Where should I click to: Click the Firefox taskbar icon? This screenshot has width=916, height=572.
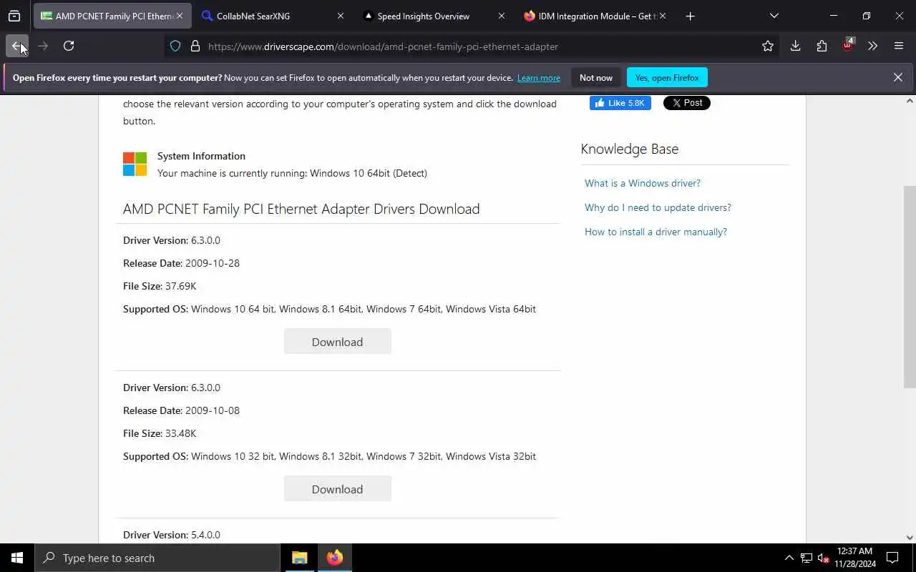click(335, 558)
